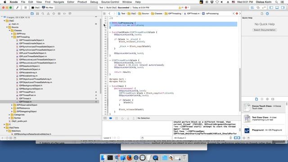Open the related items grid in jump bar
Screen dimensions: 288x162
(x=104, y=13)
